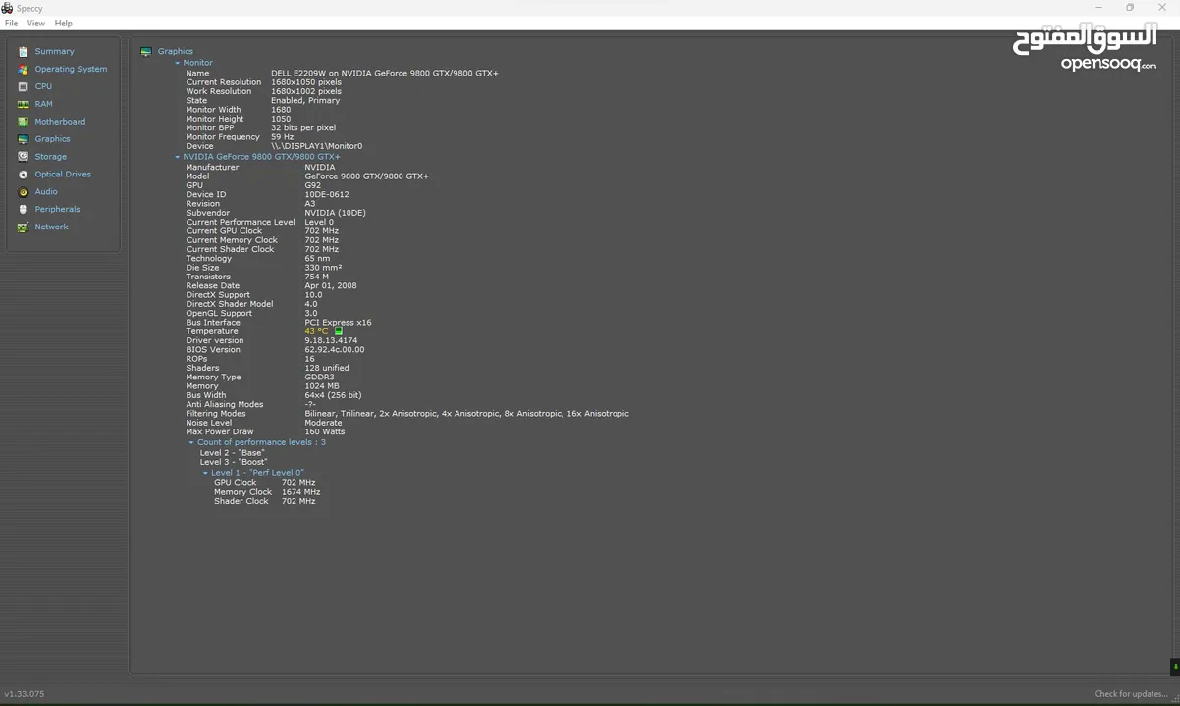Click the Graphics heading text in main panel
This screenshot has height=706, width=1180.
(176, 51)
